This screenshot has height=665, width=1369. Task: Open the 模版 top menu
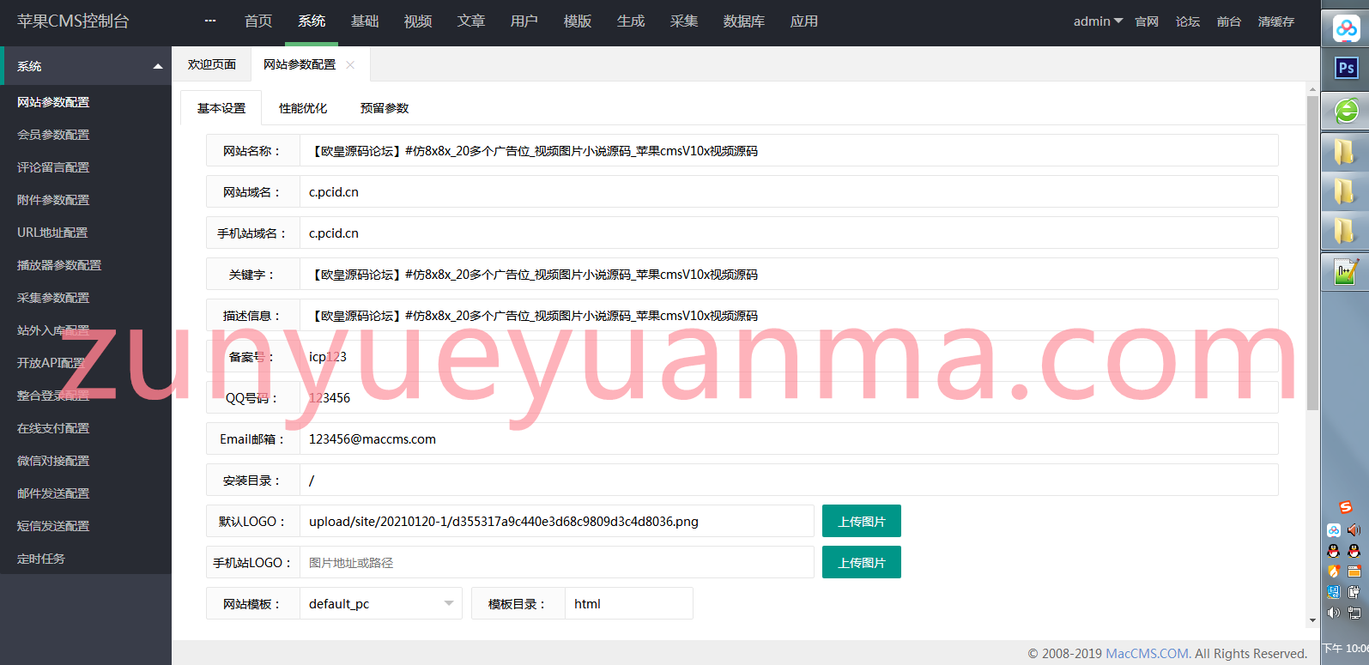click(578, 21)
